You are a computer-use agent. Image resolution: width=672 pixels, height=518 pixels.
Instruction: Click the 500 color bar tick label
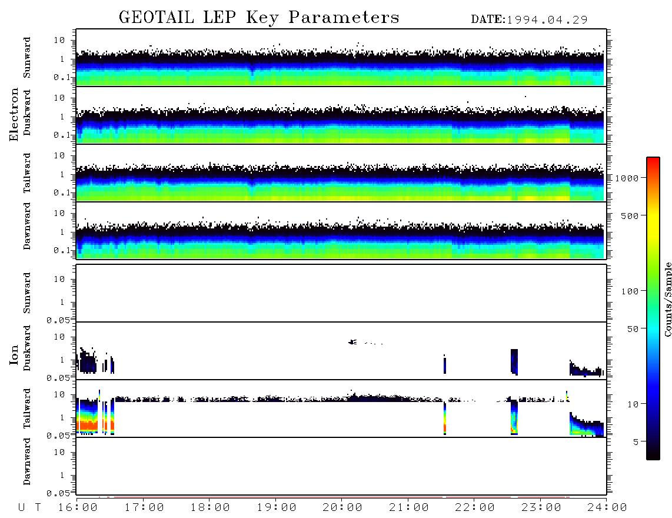coord(630,215)
